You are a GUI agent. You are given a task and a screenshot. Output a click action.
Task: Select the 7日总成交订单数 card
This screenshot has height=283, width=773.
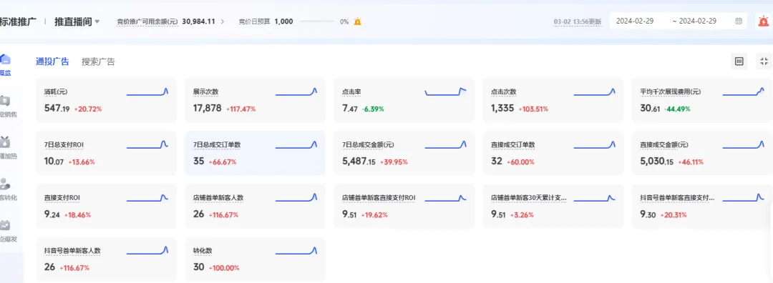point(255,153)
